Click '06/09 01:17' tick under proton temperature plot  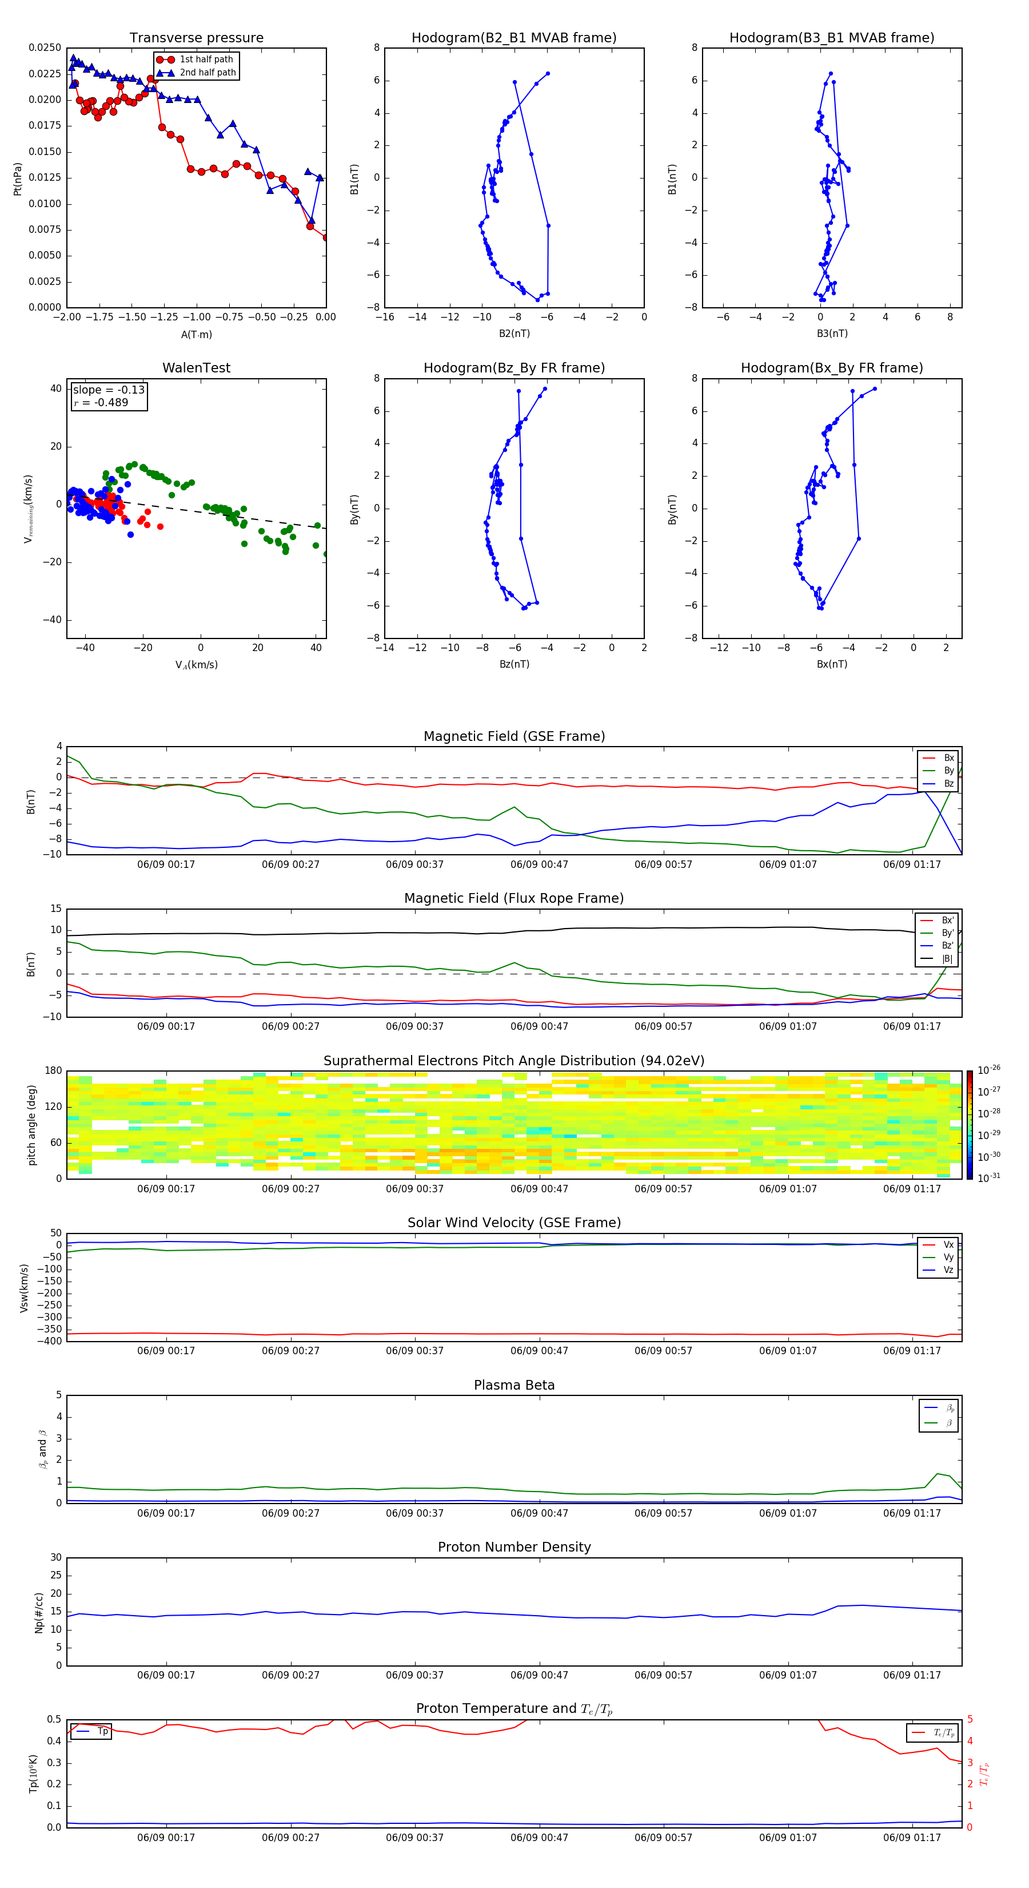tap(912, 1838)
